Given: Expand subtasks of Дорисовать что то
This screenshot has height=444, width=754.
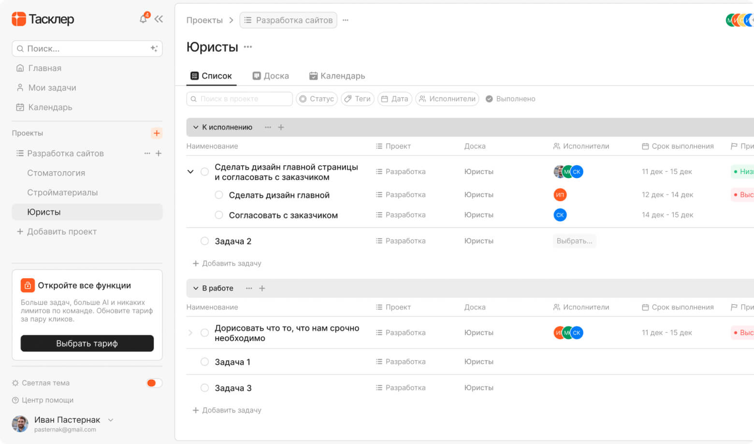Looking at the screenshot, I should [190, 333].
